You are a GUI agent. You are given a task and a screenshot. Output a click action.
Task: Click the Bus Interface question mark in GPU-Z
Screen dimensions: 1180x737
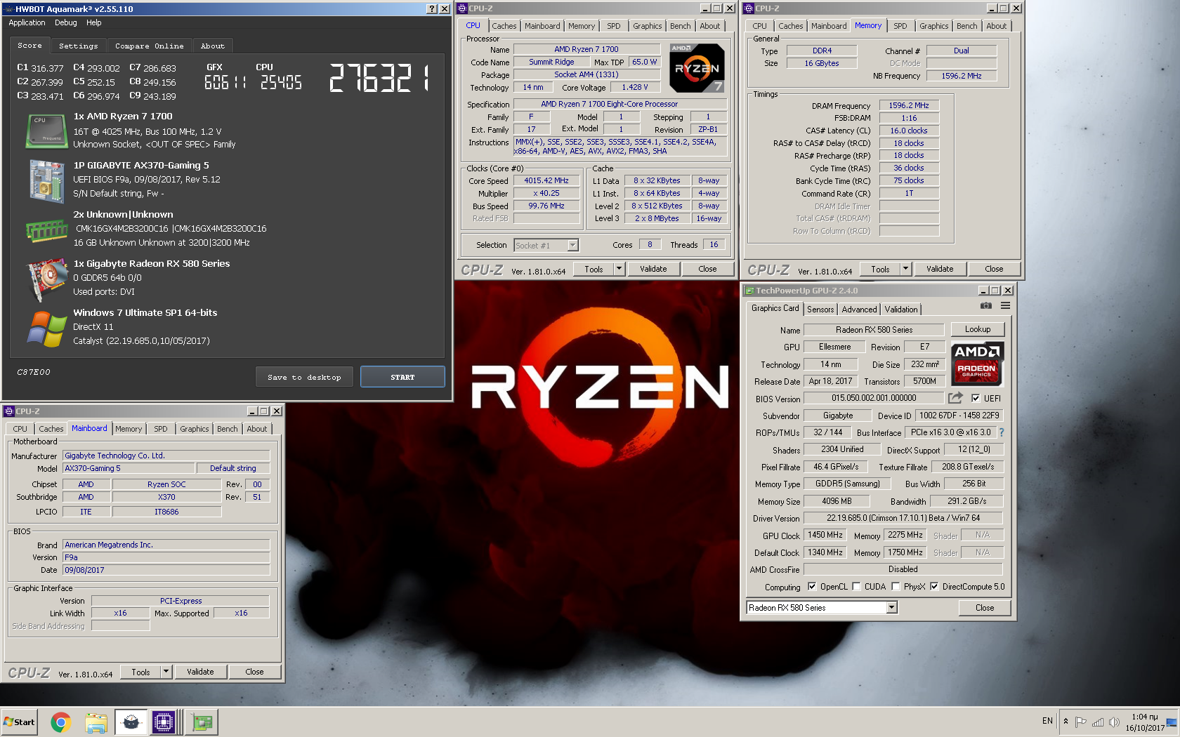tap(1002, 432)
